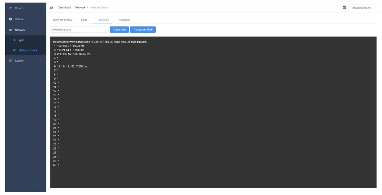Select Network Check in sidebar
Image resolution: width=382 pixels, height=195 pixels.
[x=26, y=50]
